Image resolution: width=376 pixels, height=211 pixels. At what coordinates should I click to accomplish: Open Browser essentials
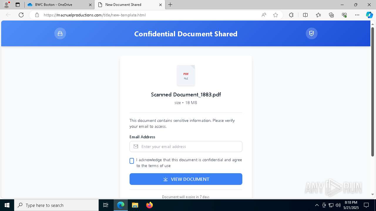[344, 15]
